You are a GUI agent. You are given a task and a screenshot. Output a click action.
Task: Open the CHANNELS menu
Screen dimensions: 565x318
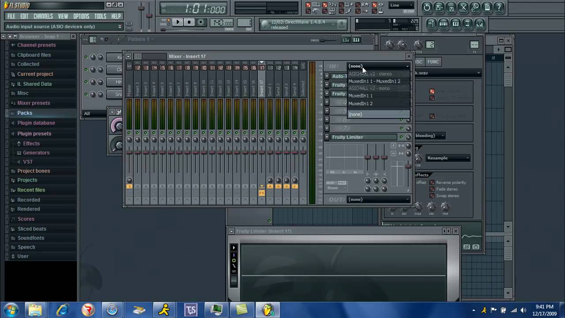[x=43, y=16]
